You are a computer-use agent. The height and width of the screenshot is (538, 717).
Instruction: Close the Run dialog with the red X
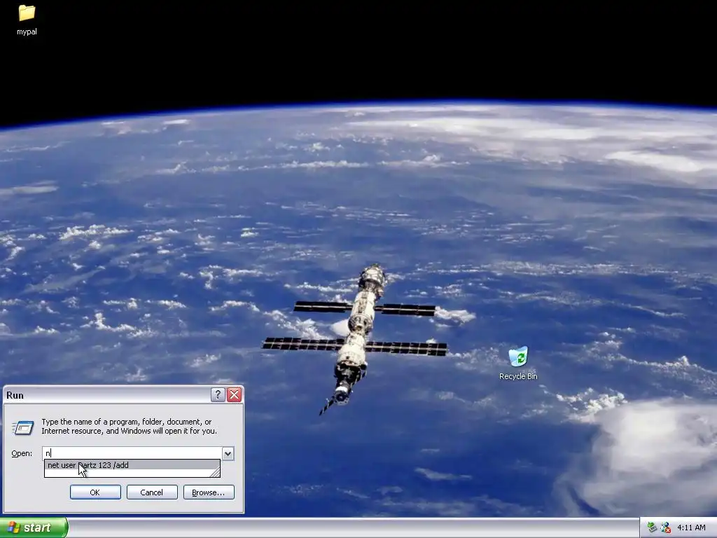point(234,395)
